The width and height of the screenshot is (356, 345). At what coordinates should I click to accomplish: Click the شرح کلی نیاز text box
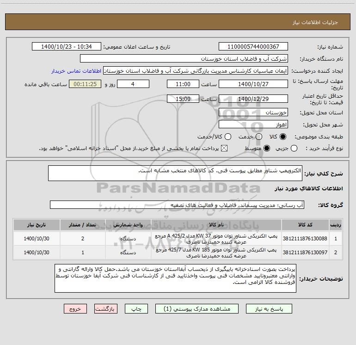175,173
